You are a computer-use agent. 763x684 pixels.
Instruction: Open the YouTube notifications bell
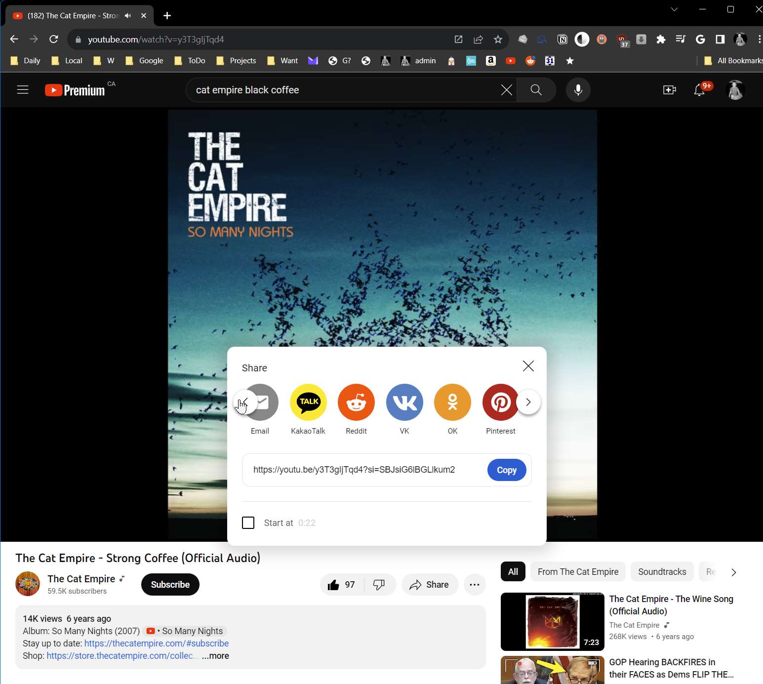(699, 90)
